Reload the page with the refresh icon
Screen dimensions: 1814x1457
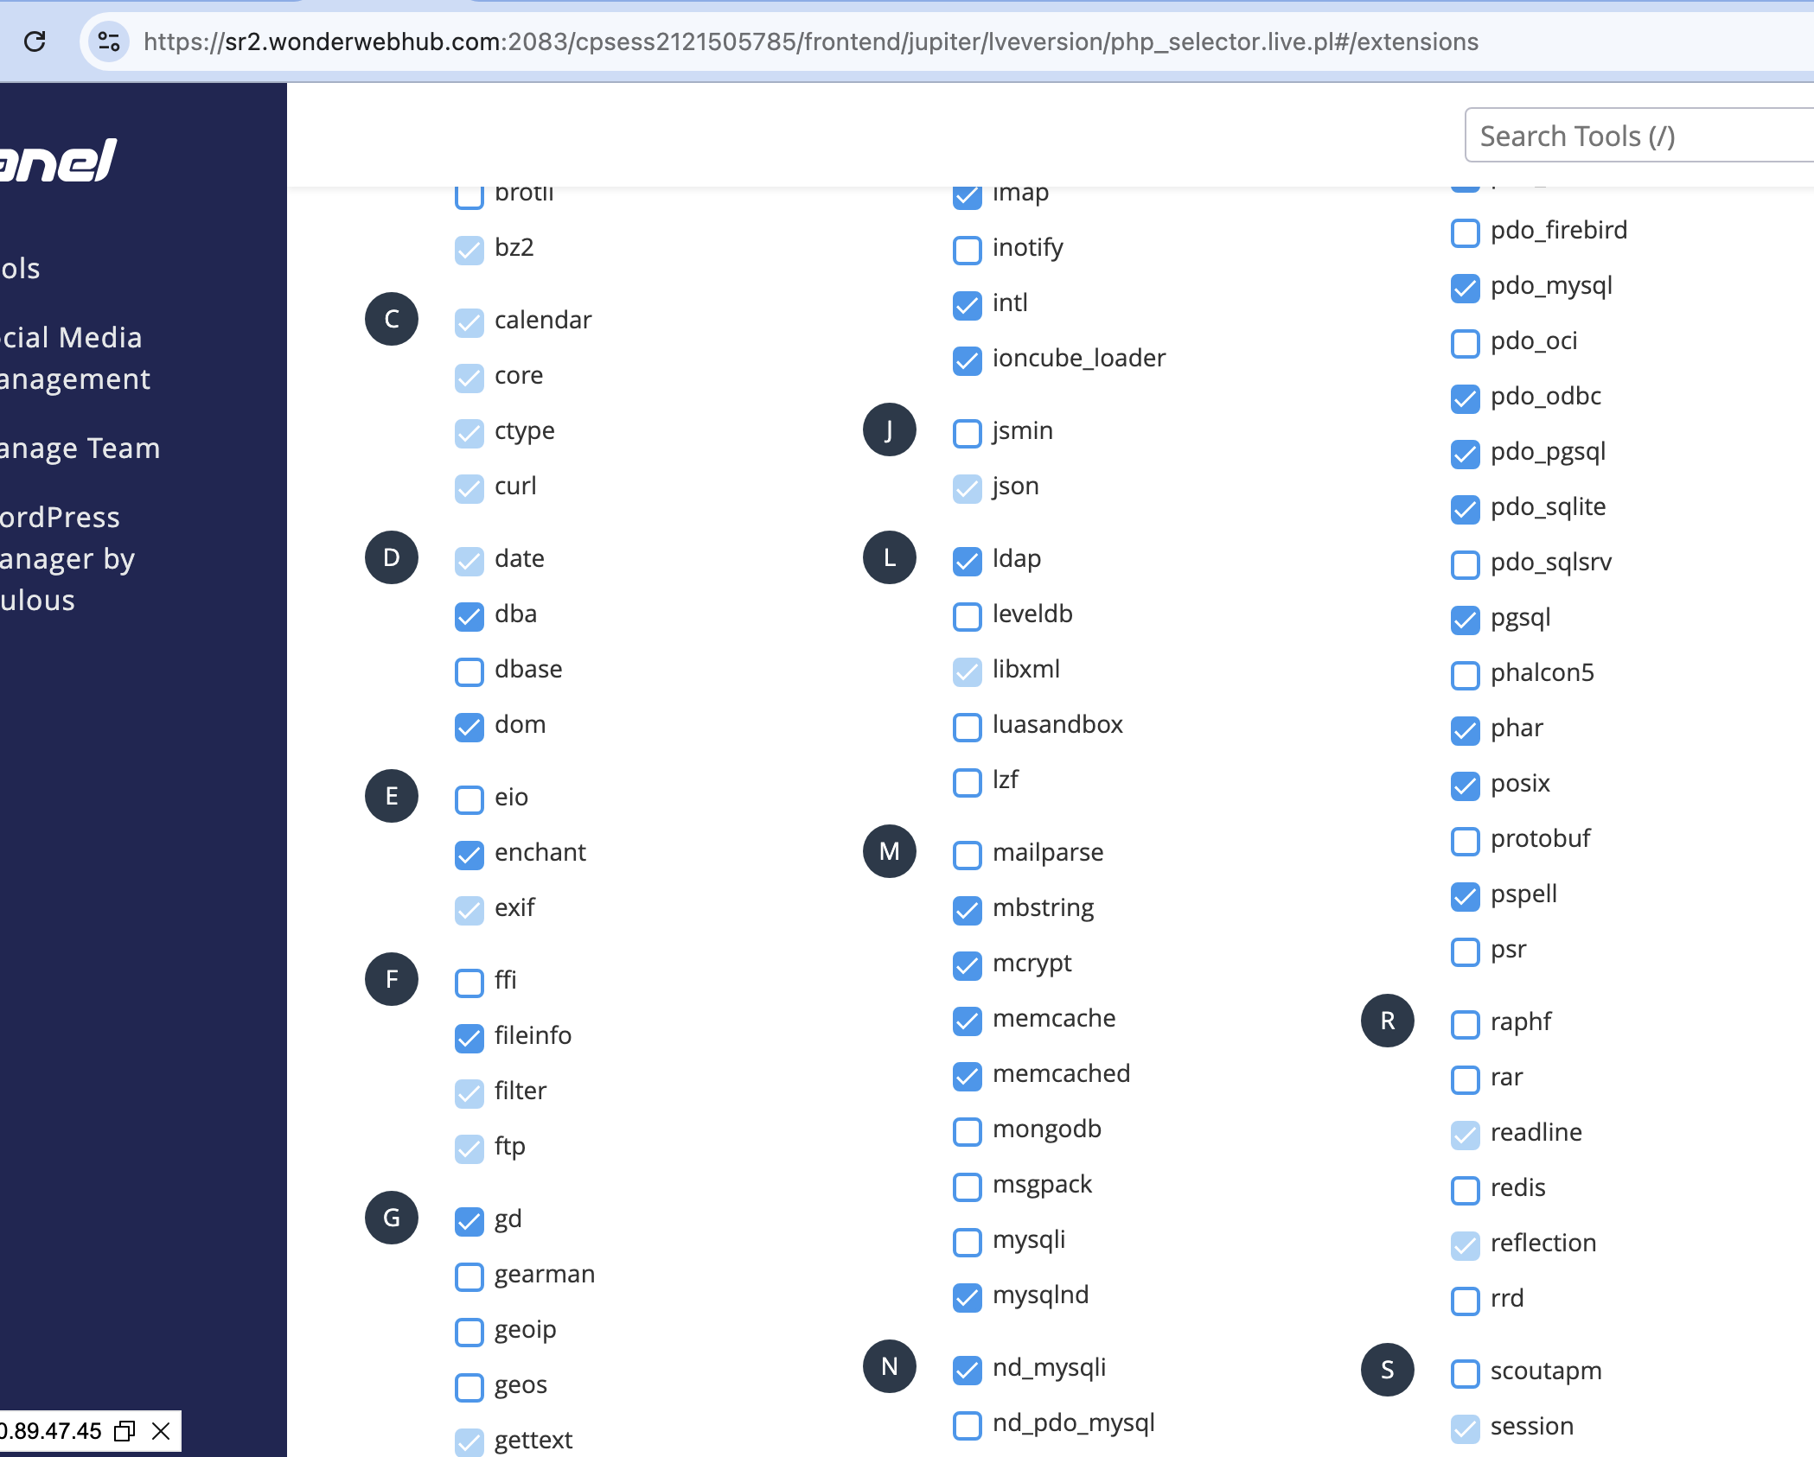[x=35, y=41]
